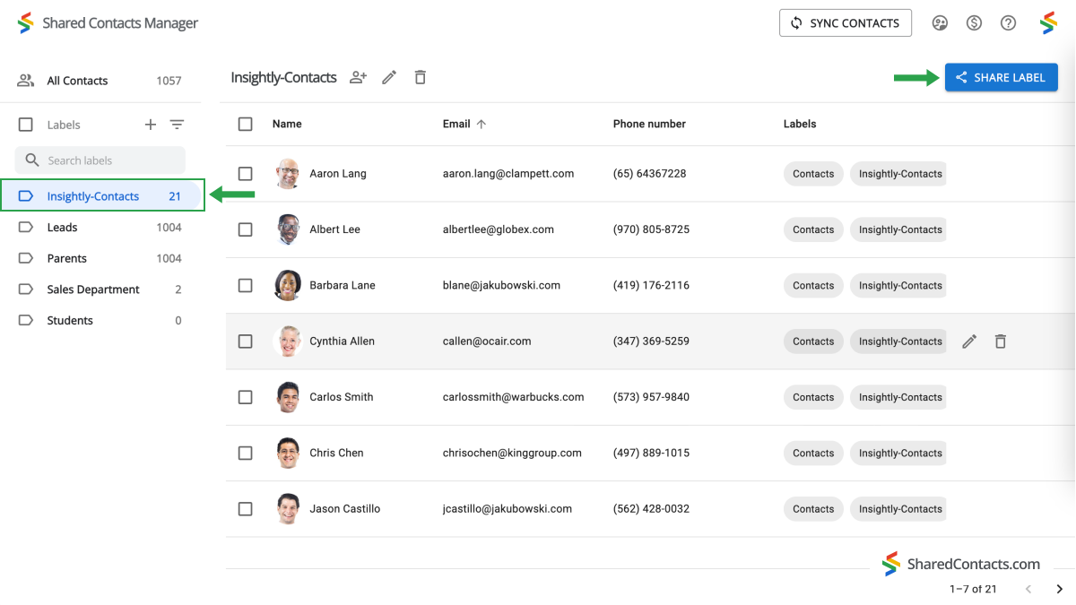This screenshot has height=605, width=1076.
Task: Click the name Cynthia Allen
Action: click(x=342, y=341)
